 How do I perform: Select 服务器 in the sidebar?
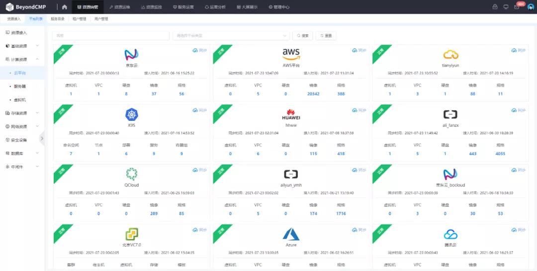(x=22, y=87)
